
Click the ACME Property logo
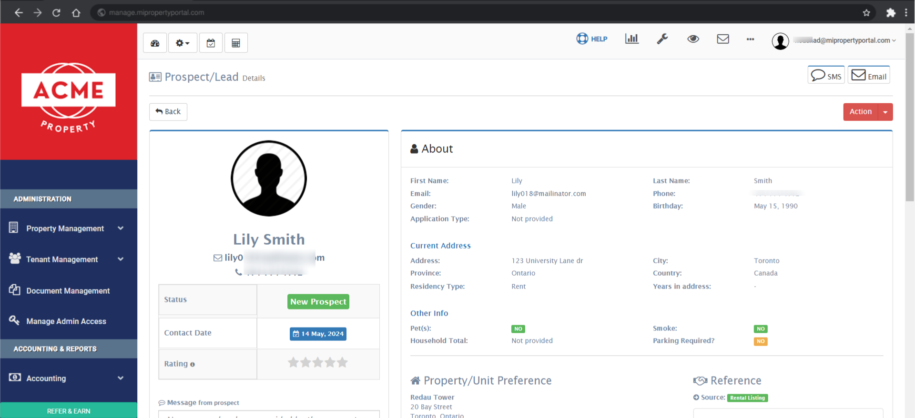tap(69, 98)
